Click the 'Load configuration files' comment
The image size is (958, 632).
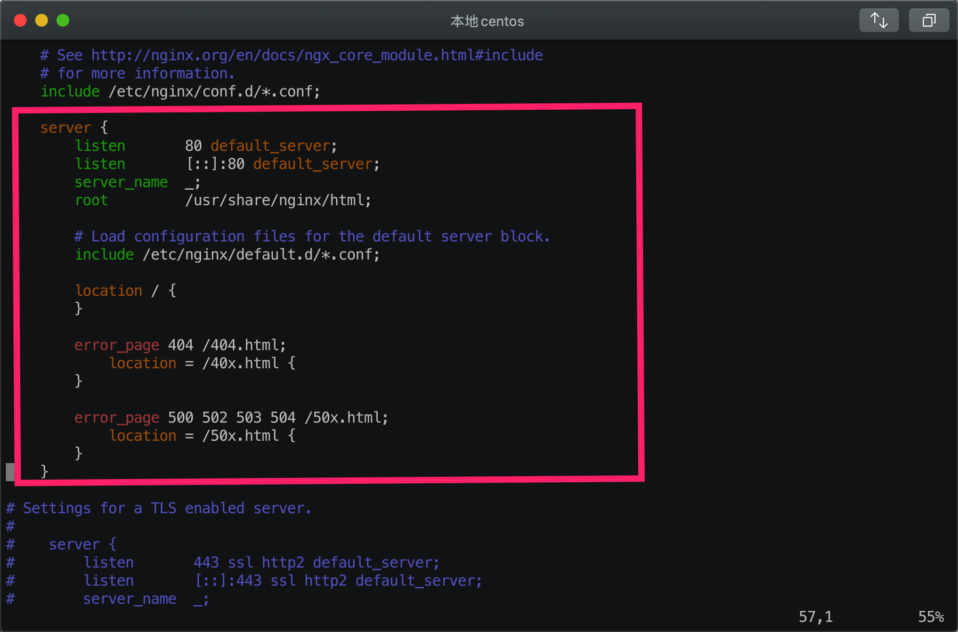pyautogui.click(x=312, y=237)
